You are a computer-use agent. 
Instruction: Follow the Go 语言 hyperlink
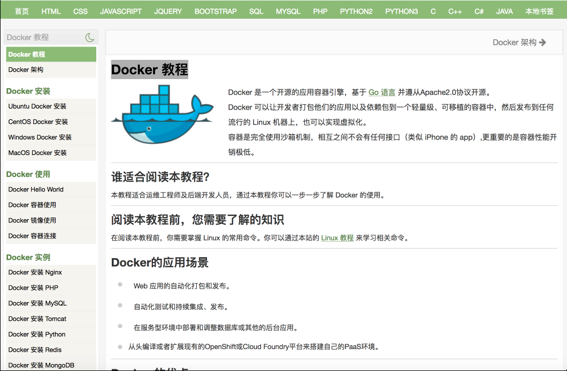(x=382, y=92)
